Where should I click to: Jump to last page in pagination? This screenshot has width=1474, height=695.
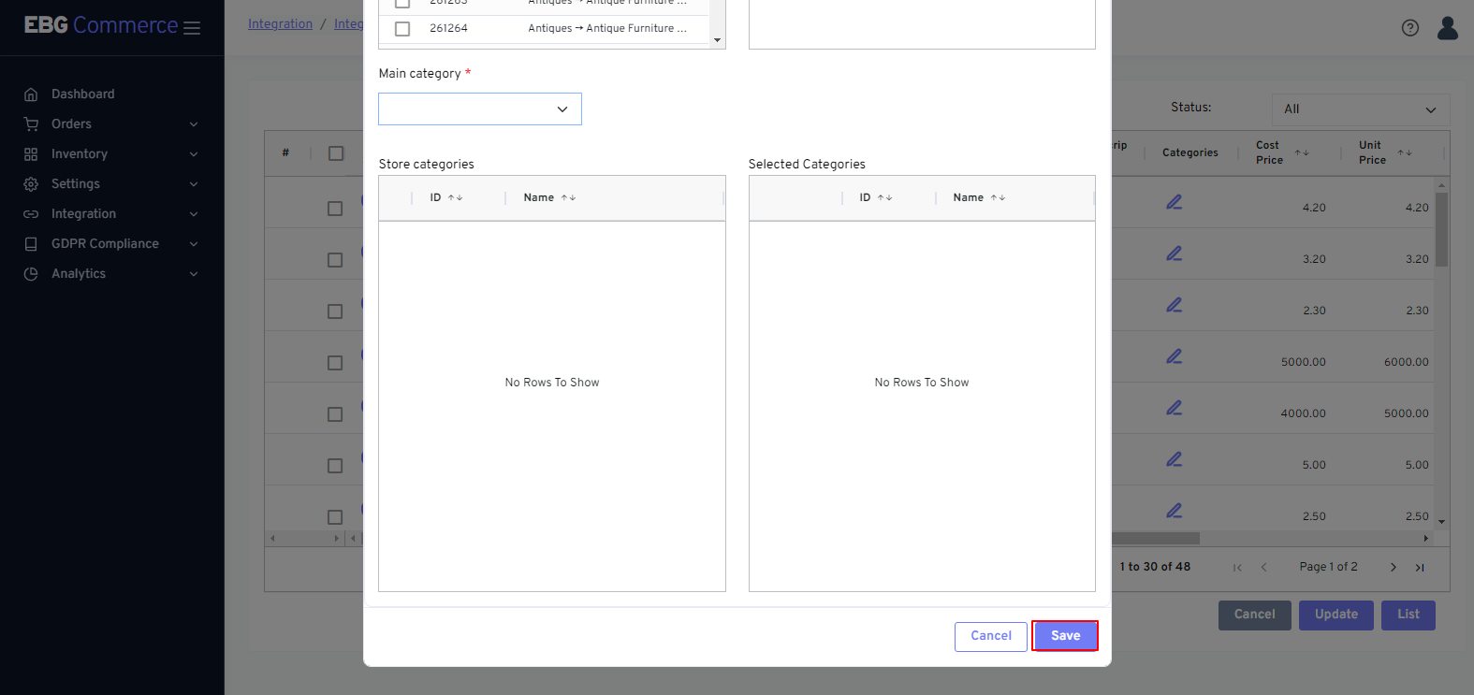[x=1419, y=567]
